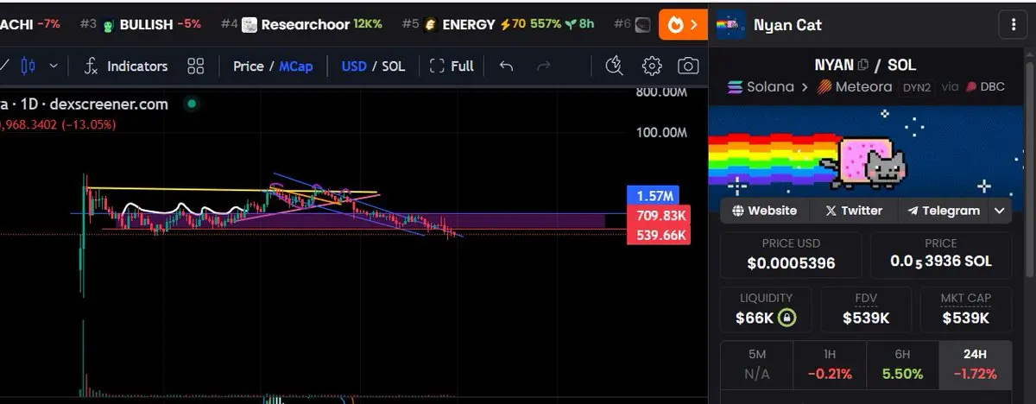Click the LIQUIDITY $66K box

[765, 309]
